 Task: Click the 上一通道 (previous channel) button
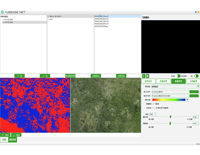pos(16,135)
